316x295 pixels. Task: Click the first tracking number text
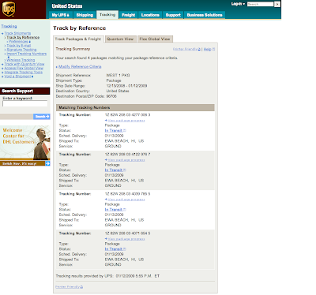click(127, 115)
